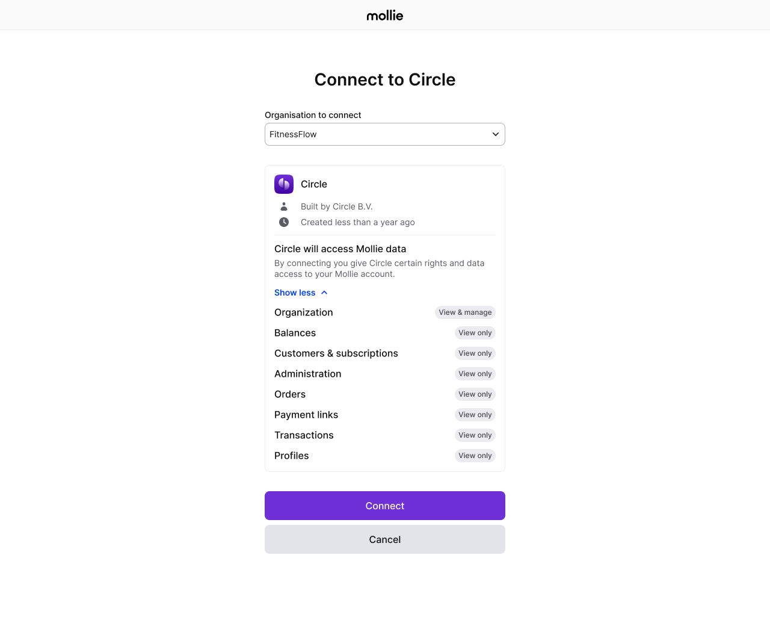The image size is (770, 620).
Task: Click the Transactions permission label
Action: [304, 435]
